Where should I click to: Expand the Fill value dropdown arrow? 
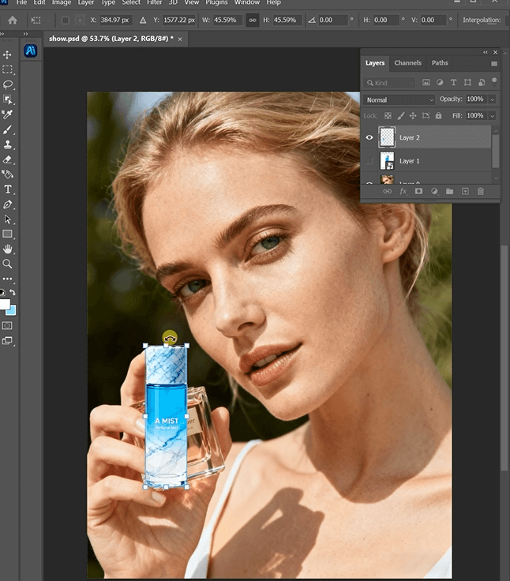click(493, 115)
